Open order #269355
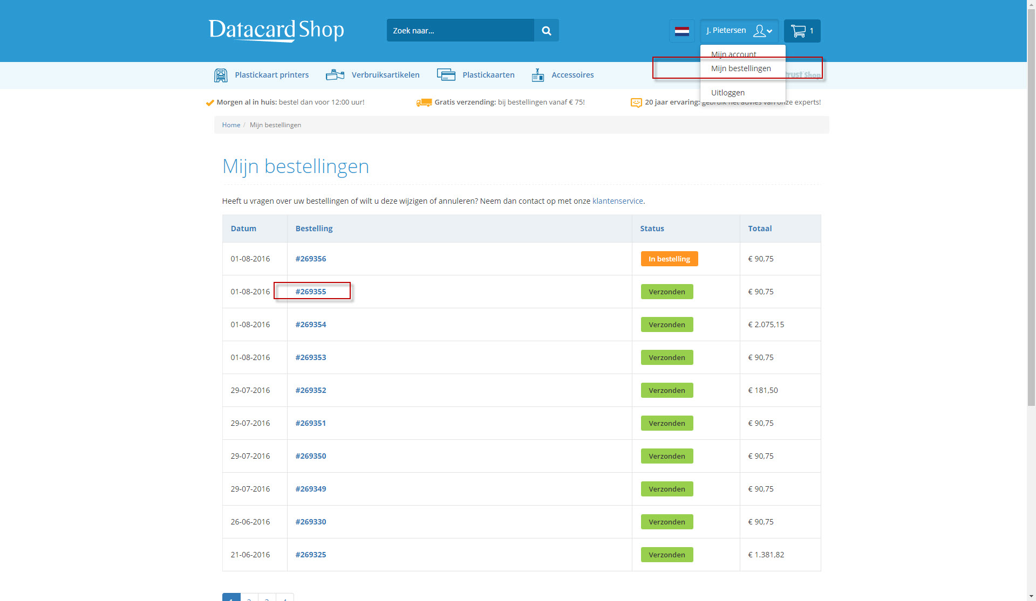The width and height of the screenshot is (1036, 601). 311,292
